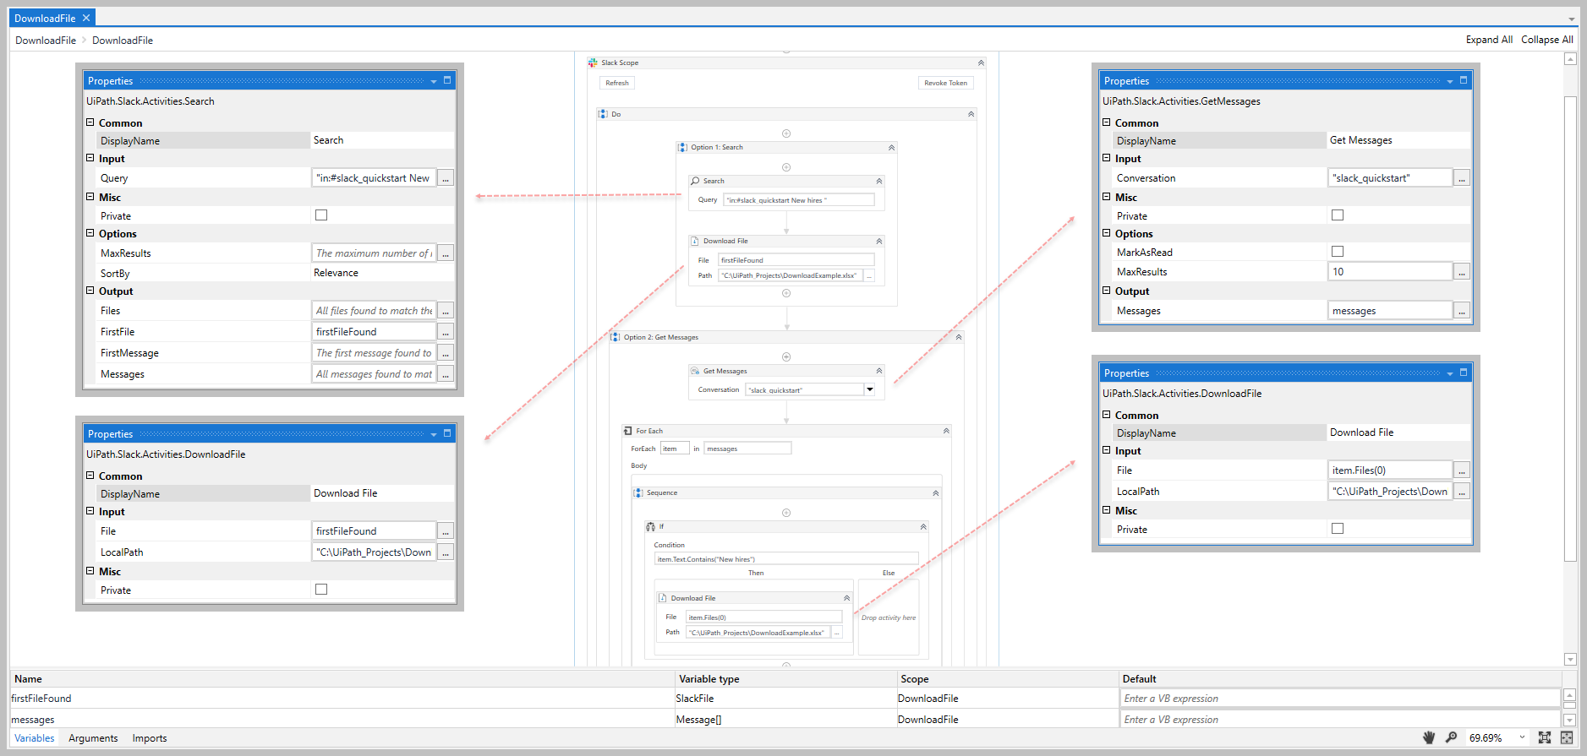The image size is (1587, 756).
Task: Maximize the Search Properties panel
Action: [448, 80]
